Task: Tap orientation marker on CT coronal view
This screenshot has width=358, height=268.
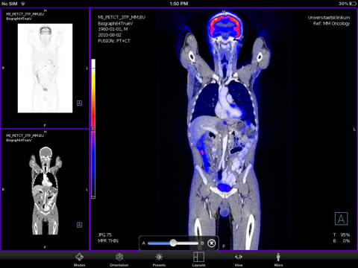Action: (79, 225)
